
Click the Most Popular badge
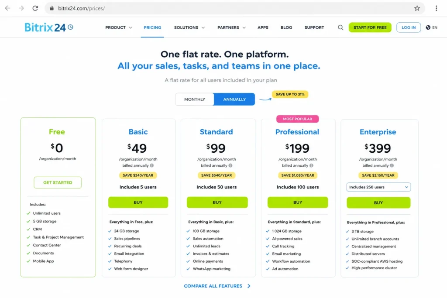(x=297, y=119)
